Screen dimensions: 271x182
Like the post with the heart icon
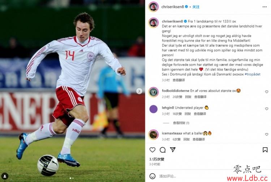tap(152, 150)
